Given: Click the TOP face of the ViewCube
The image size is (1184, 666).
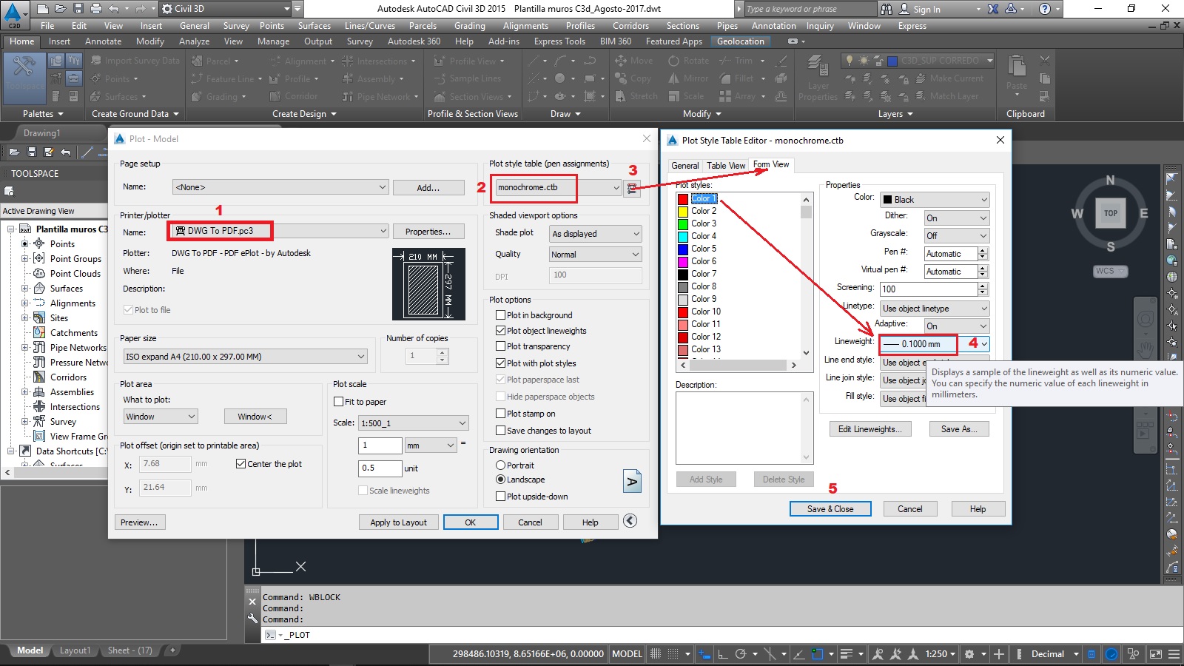Looking at the screenshot, I should (1111, 213).
